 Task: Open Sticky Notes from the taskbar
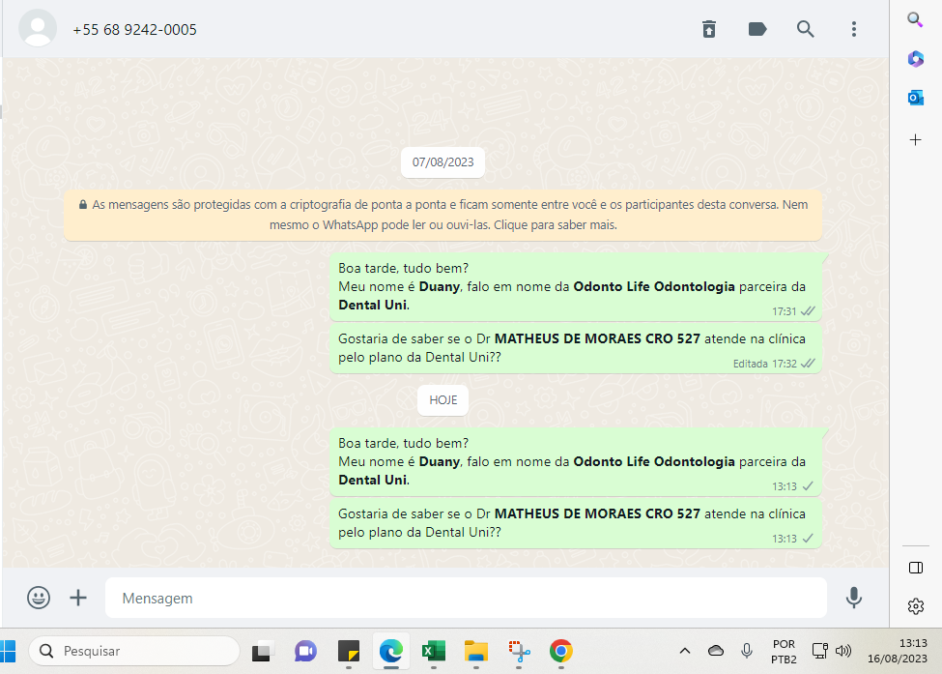point(349,651)
